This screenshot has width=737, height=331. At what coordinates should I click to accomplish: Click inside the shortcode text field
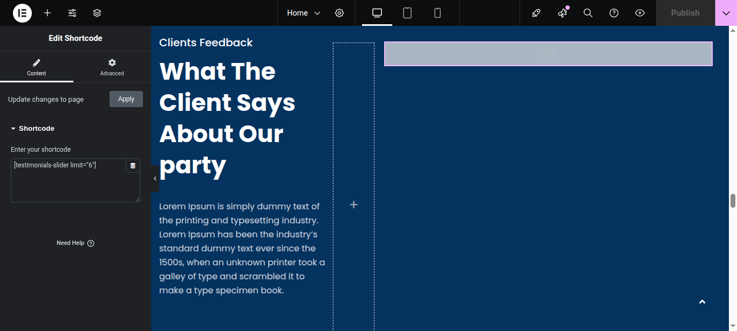67,183
